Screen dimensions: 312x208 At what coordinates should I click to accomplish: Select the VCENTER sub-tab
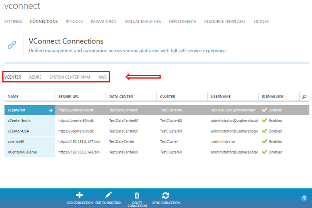13,77
